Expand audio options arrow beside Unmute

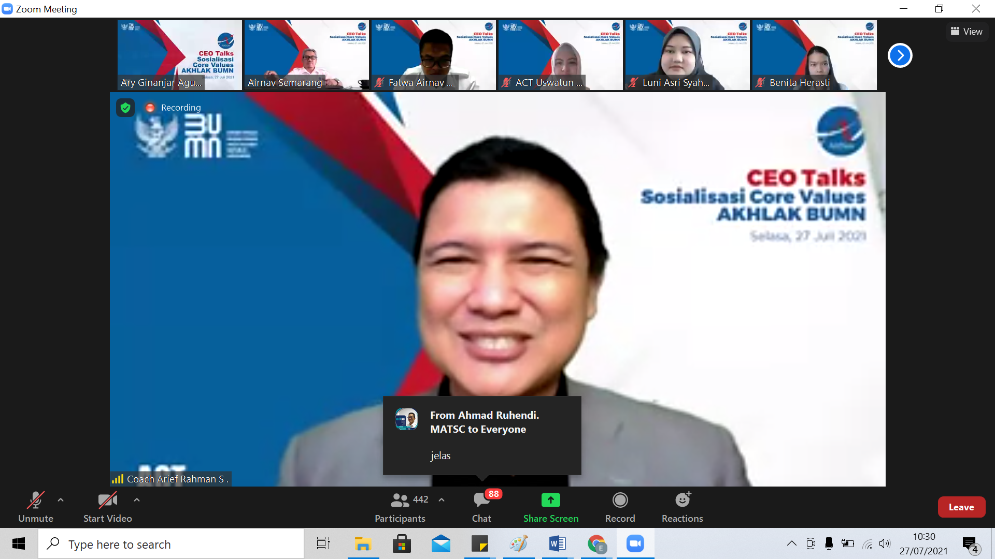coord(61,500)
